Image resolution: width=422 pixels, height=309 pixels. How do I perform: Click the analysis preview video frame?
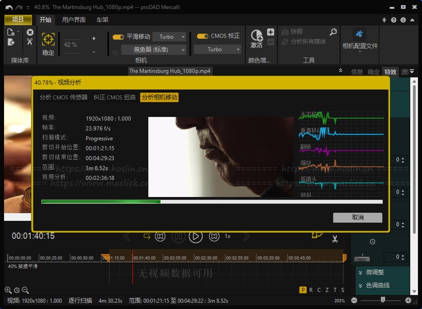coord(221,157)
